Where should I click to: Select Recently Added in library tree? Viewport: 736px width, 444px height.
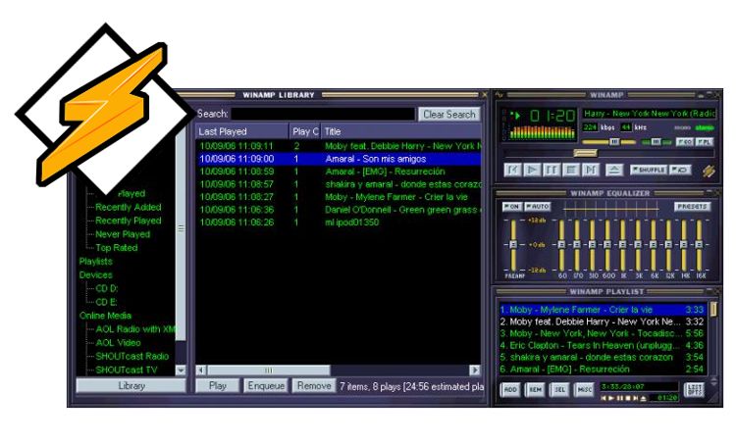click(x=129, y=207)
